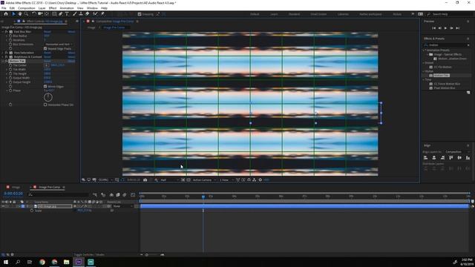This screenshot has height=267, width=475.
Task: Click the layer label color swatch
Action: point(23,206)
